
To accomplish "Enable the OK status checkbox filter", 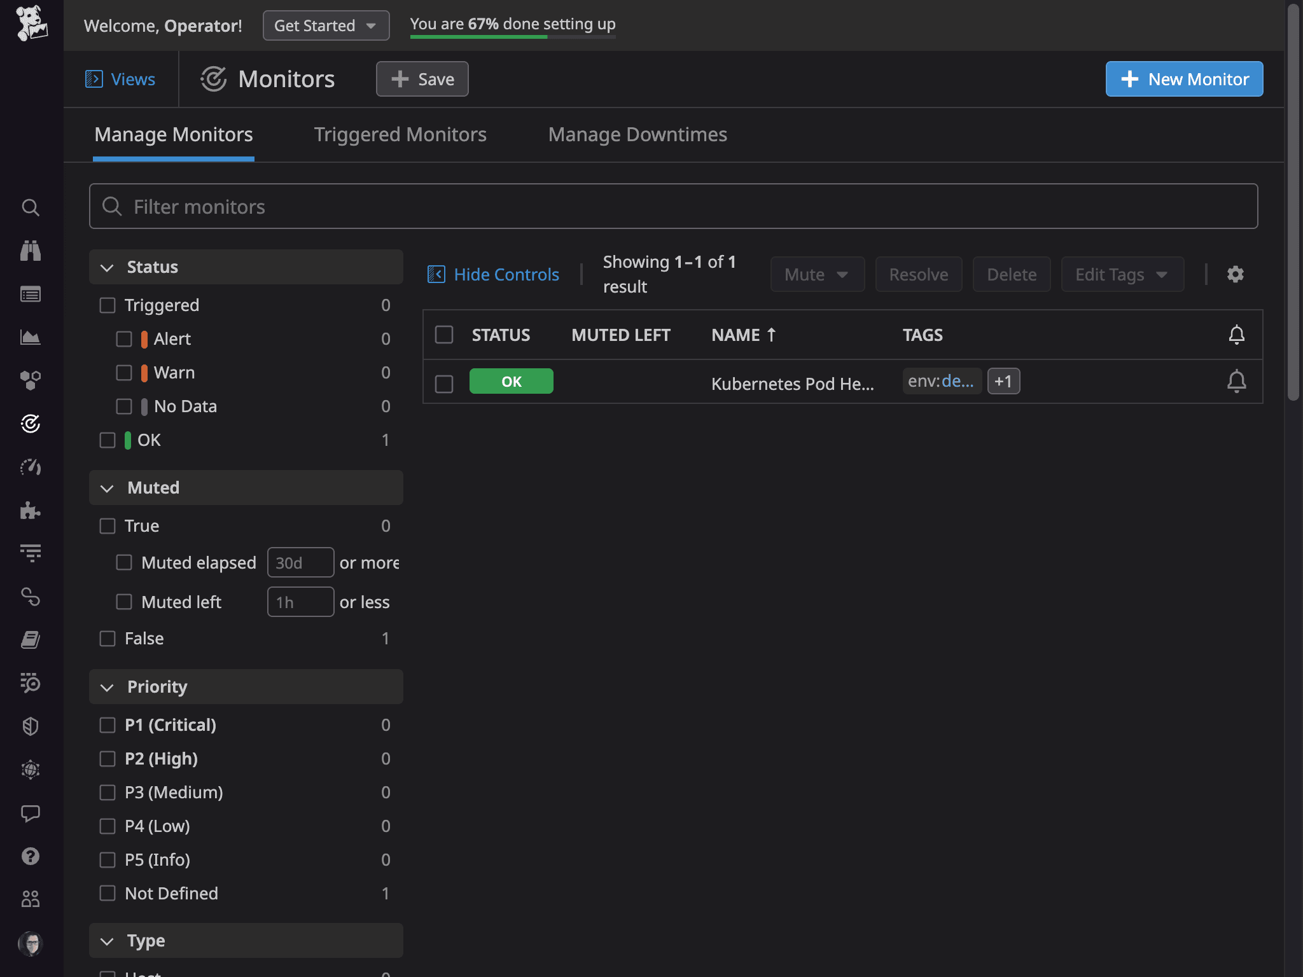I will coord(107,440).
